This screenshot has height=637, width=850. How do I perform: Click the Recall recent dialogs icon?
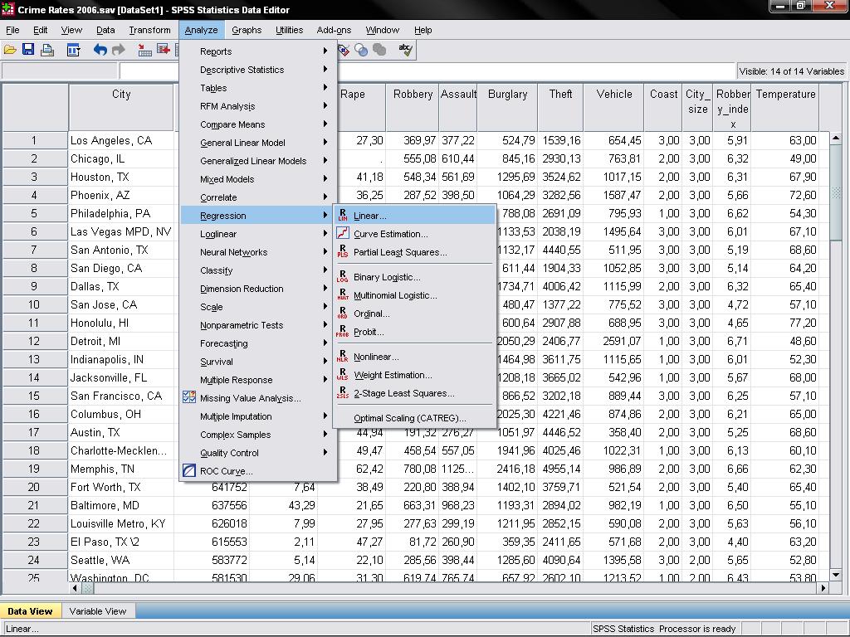tap(73, 50)
